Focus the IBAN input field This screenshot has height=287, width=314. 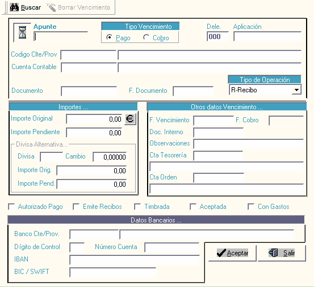(x=135, y=260)
